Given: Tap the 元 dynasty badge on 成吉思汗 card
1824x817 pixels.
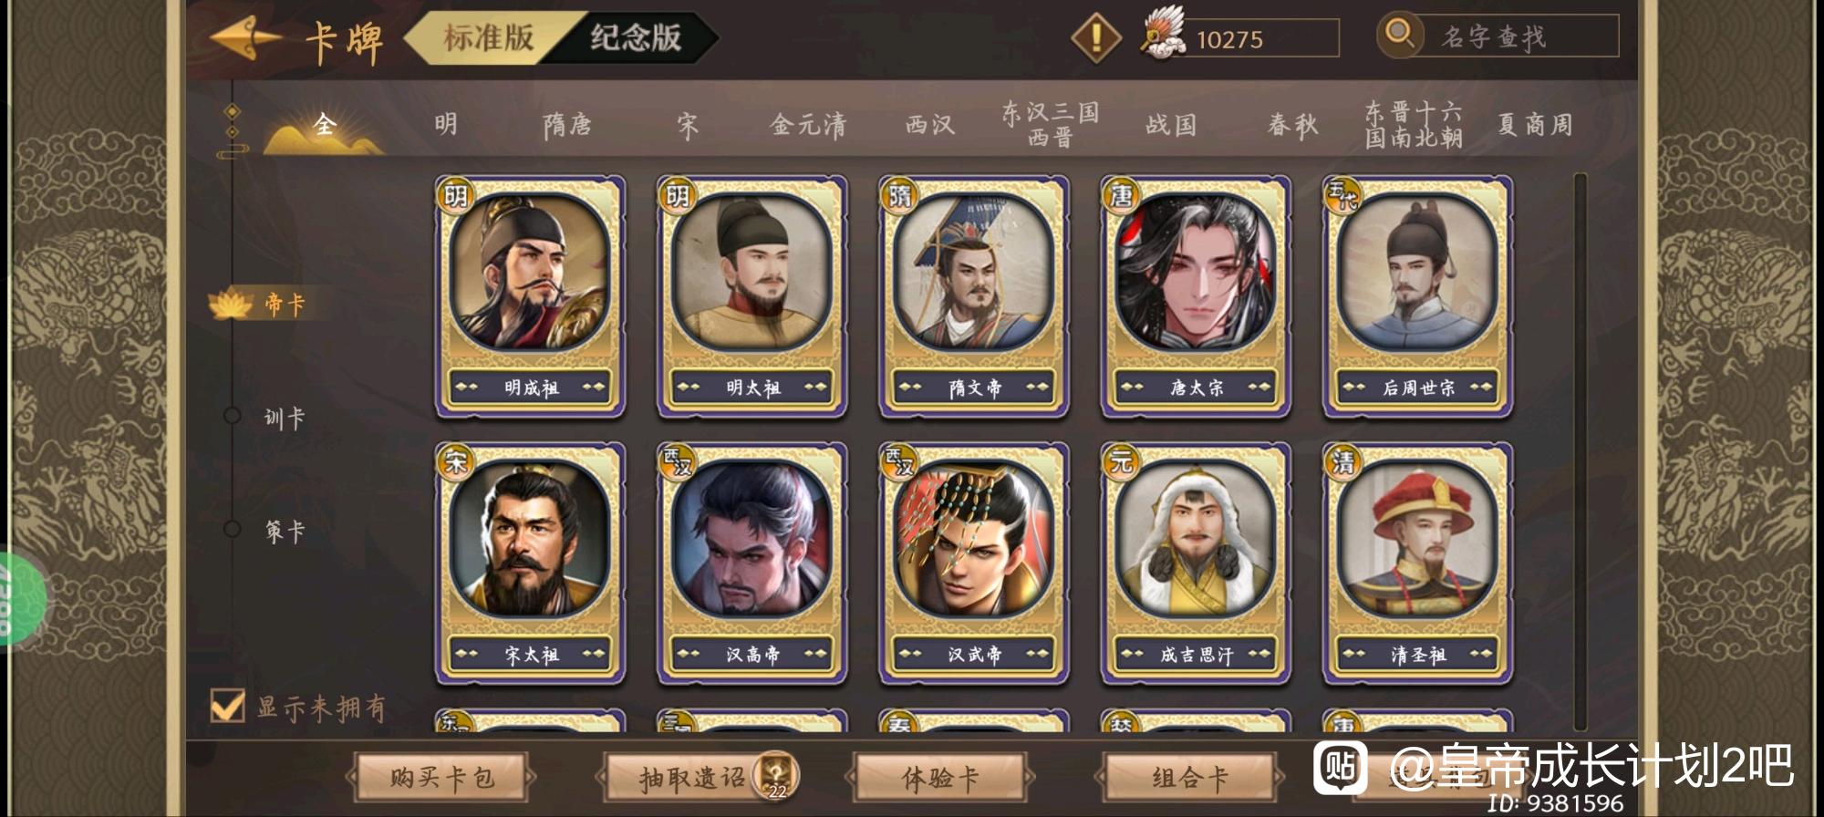Looking at the screenshot, I should pyautogui.click(x=1120, y=460).
